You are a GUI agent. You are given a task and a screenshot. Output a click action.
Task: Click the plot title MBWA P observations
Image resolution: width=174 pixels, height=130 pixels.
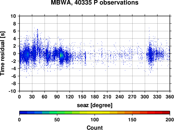(x=95, y=2)
